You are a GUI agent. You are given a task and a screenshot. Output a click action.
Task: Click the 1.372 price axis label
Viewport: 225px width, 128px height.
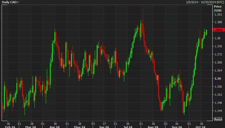click(218, 54)
